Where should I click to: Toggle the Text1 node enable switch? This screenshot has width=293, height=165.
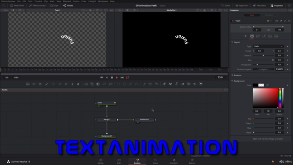tap(233, 21)
